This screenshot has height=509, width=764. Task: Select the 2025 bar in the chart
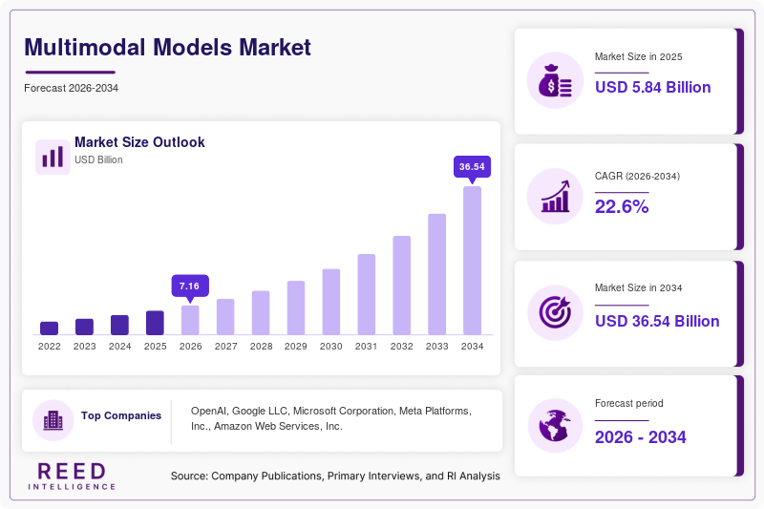coord(155,323)
